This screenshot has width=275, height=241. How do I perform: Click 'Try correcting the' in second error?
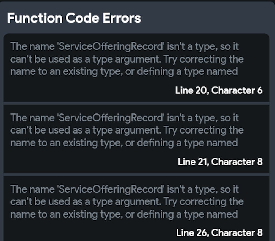point(204,131)
